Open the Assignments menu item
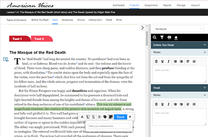This screenshot has width=208, height=137. point(151,5)
